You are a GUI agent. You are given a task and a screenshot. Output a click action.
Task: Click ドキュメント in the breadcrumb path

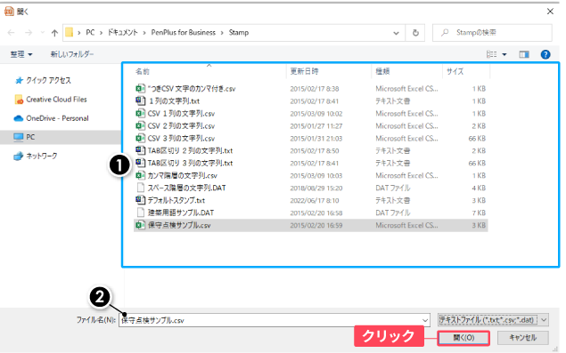click(123, 33)
